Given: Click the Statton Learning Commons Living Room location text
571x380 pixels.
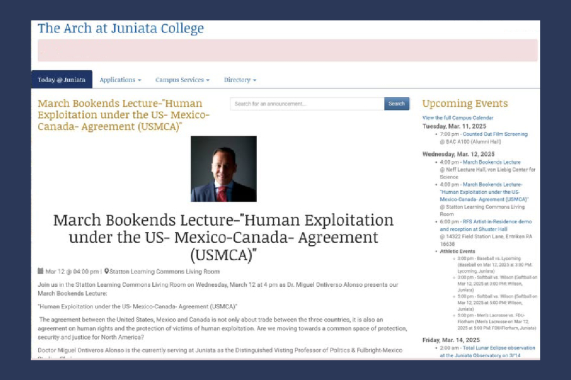Looking at the screenshot, I should point(164,271).
